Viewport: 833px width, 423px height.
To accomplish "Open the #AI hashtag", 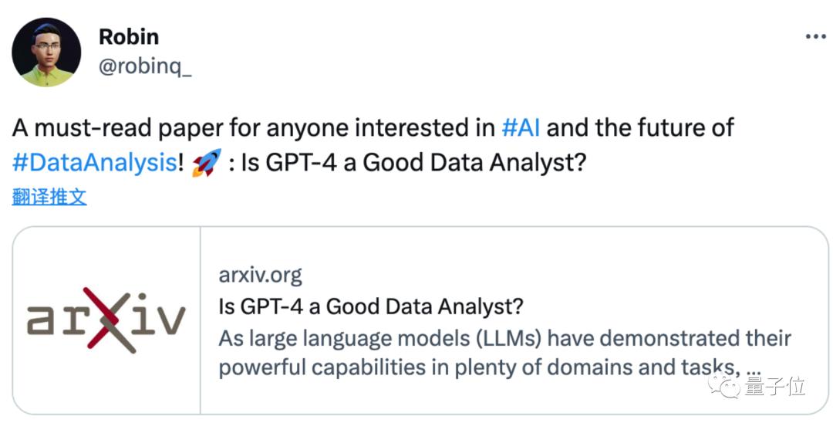I will [521, 128].
